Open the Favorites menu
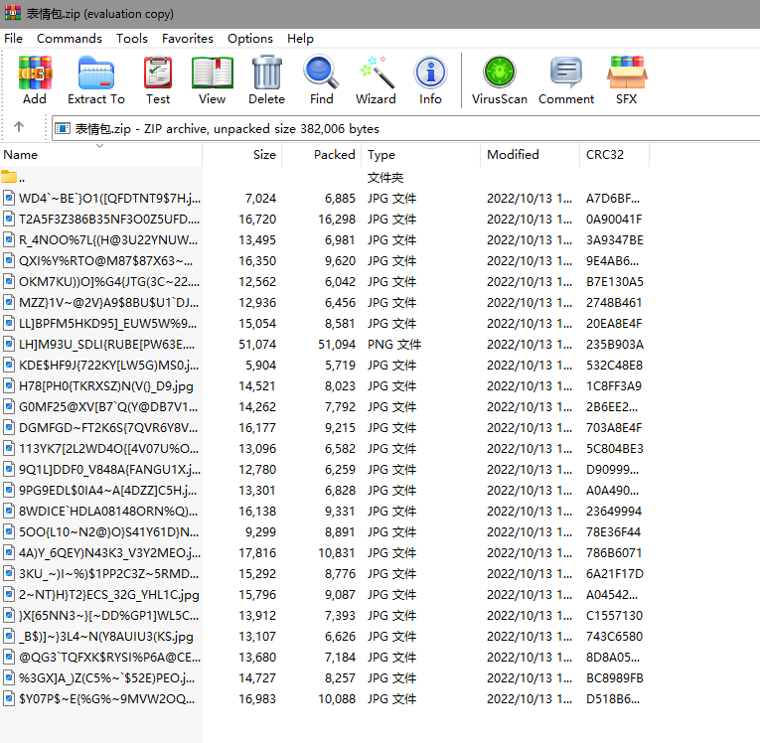This screenshot has height=743, width=760. click(x=188, y=39)
